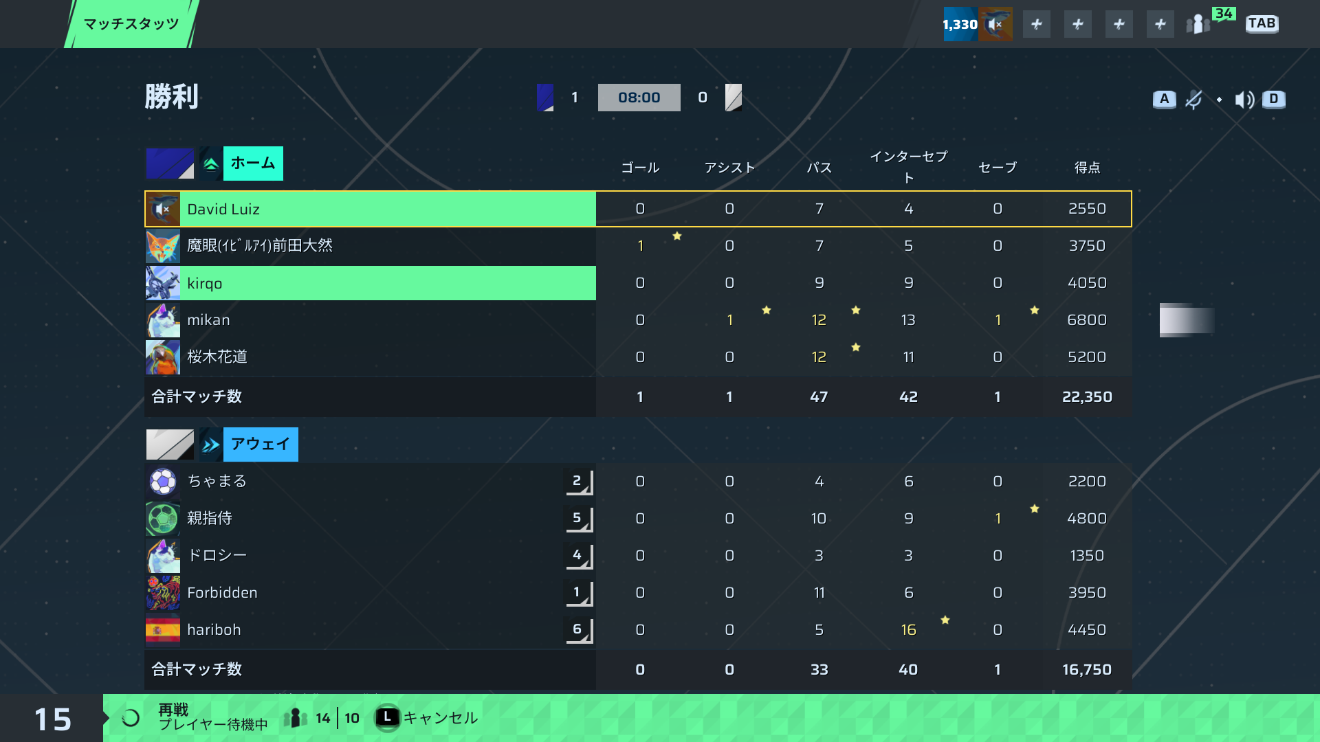Click the D key audio button
Image resolution: width=1320 pixels, height=742 pixels.
[x=1273, y=99]
